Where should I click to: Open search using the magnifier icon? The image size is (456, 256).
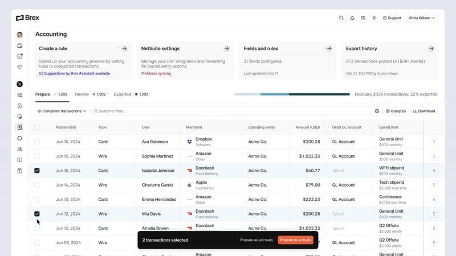pos(341,18)
